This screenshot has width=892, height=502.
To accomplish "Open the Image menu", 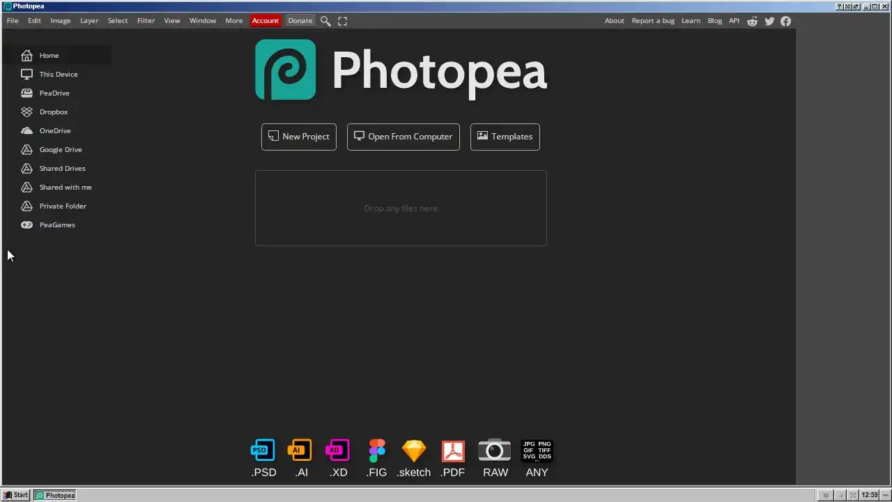I will (x=61, y=21).
